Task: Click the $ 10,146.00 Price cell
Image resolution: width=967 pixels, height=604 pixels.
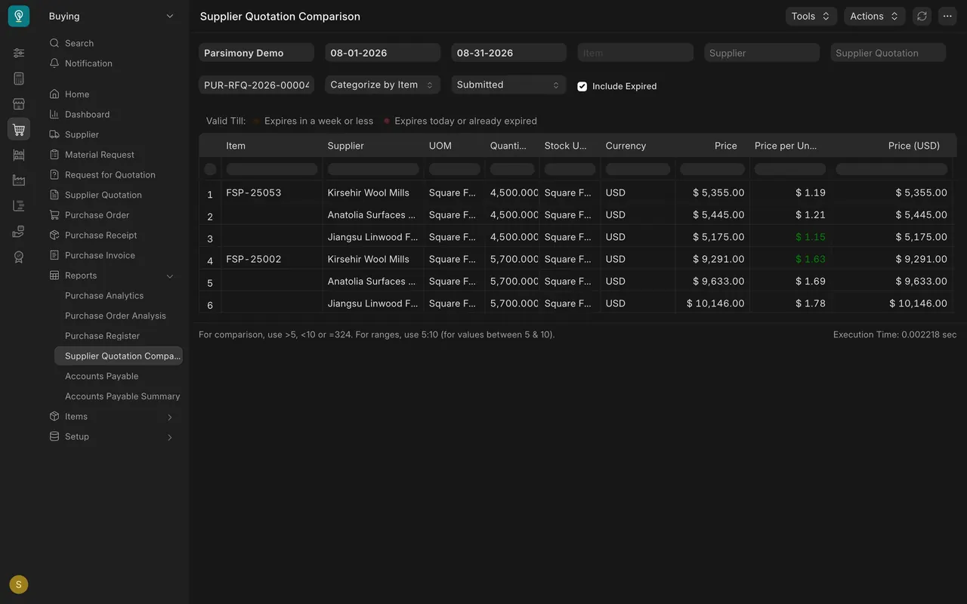Action: coord(713,304)
